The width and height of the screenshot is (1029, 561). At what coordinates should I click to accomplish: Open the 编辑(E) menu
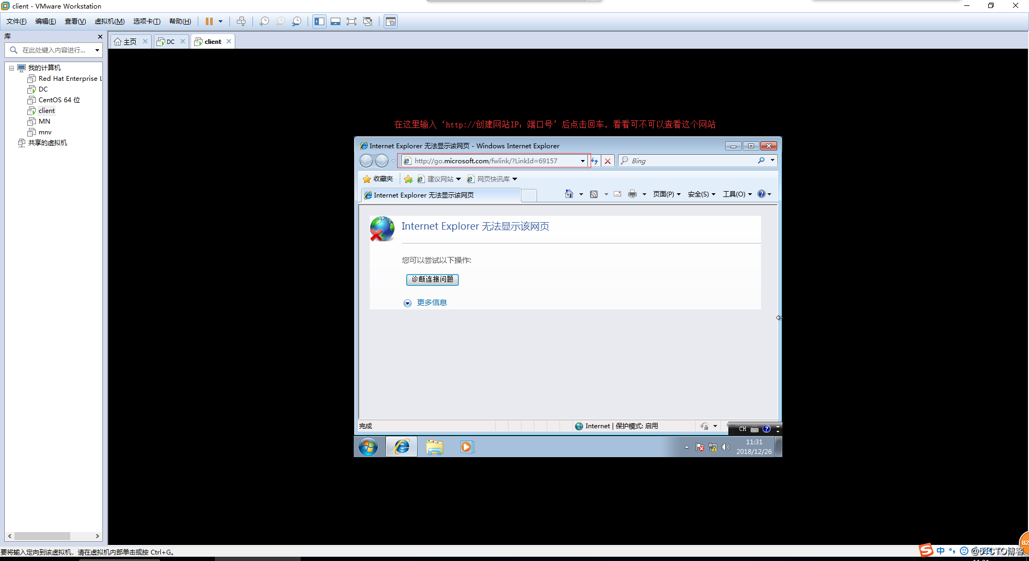tap(46, 21)
